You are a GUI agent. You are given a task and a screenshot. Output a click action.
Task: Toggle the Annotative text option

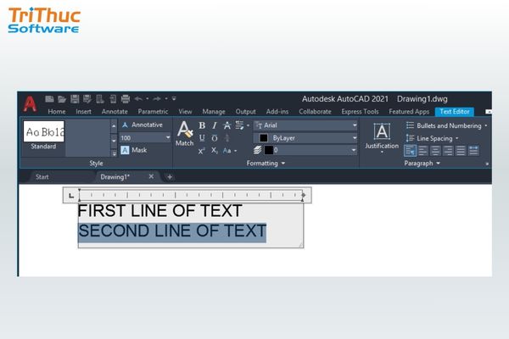coord(143,125)
